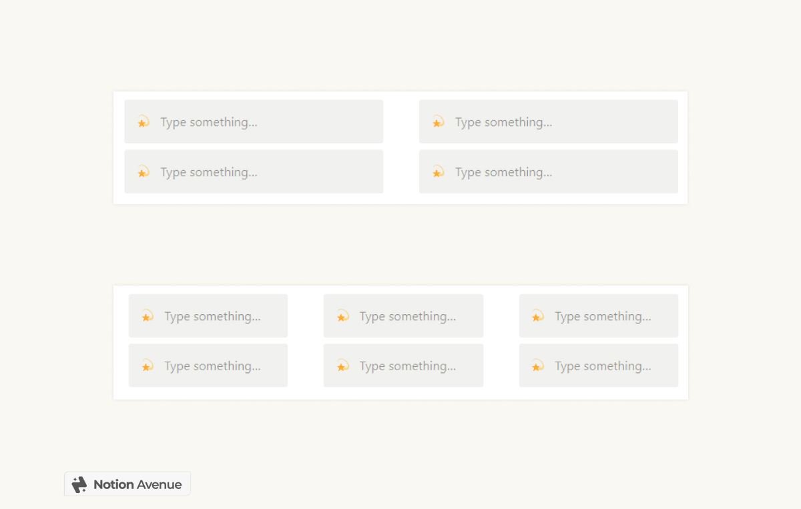
Task: Focus bottom-right 'Type something...' field in two-column block
Action: point(504,172)
